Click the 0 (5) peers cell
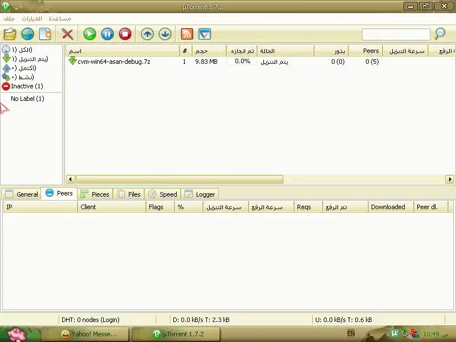The width and height of the screenshot is (456, 342). [372, 62]
